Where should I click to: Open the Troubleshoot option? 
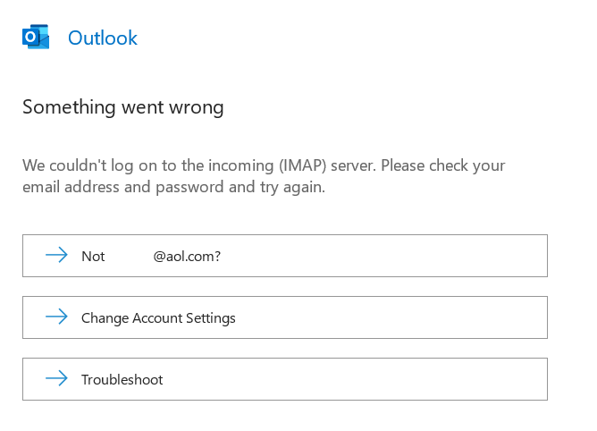285,379
